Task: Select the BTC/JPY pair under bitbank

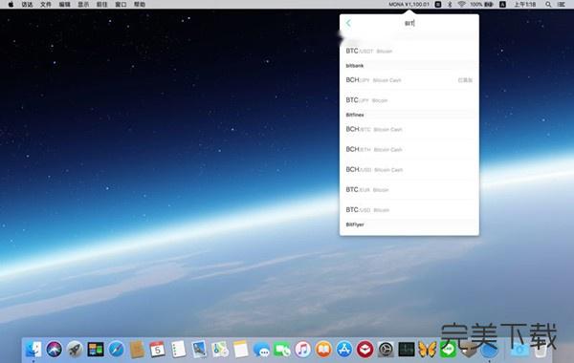Action: coord(409,100)
